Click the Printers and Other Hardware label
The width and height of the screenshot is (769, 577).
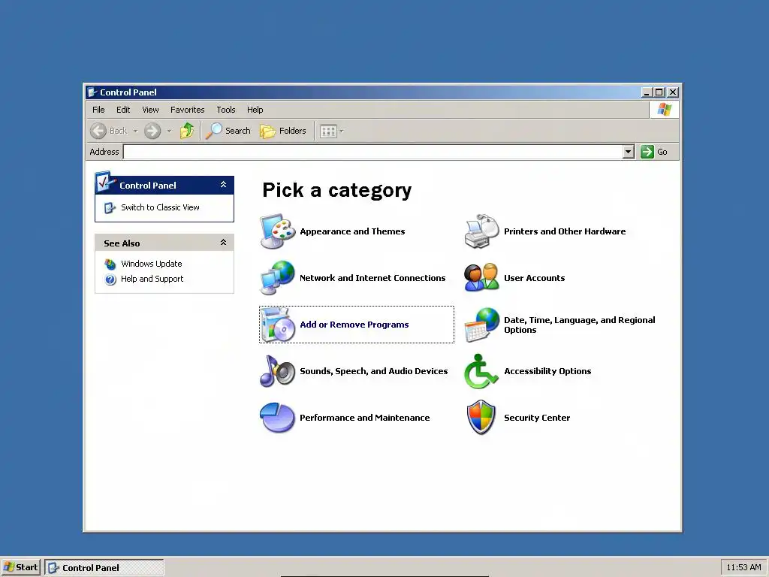(x=565, y=231)
